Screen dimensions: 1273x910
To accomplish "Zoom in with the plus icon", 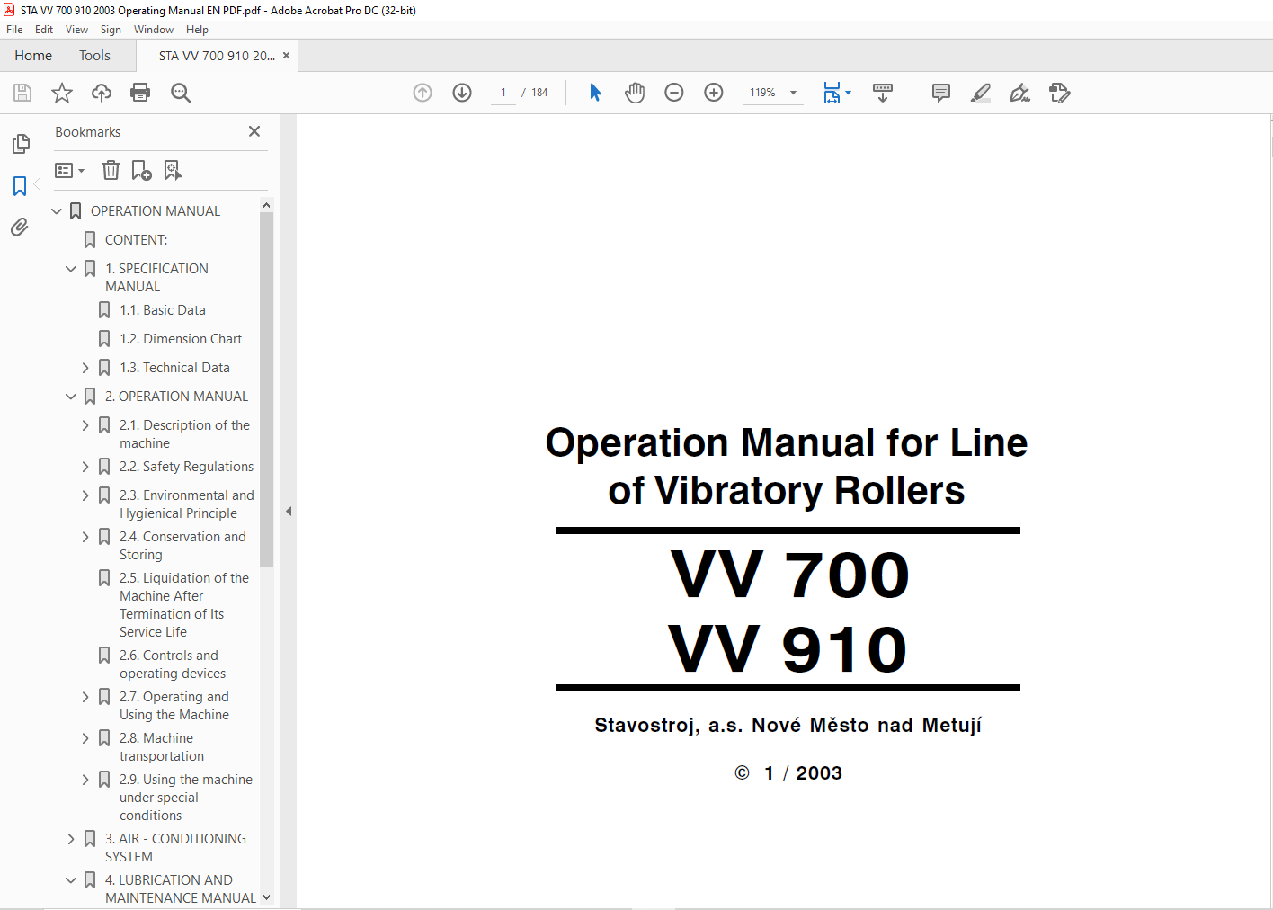I will pyautogui.click(x=714, y=93).
